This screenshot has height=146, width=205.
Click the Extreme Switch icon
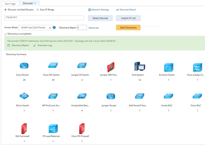169,67
